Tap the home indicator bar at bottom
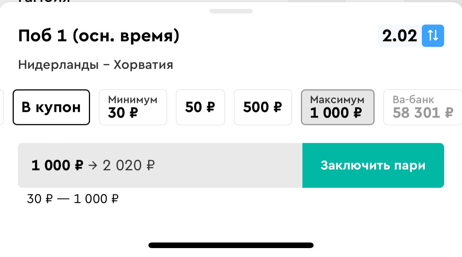This screenshot has height=257, width=462. tap(231, 245)
